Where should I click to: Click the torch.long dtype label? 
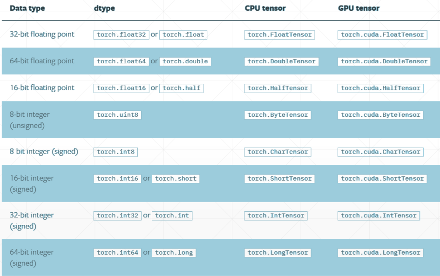pos(174,253)
